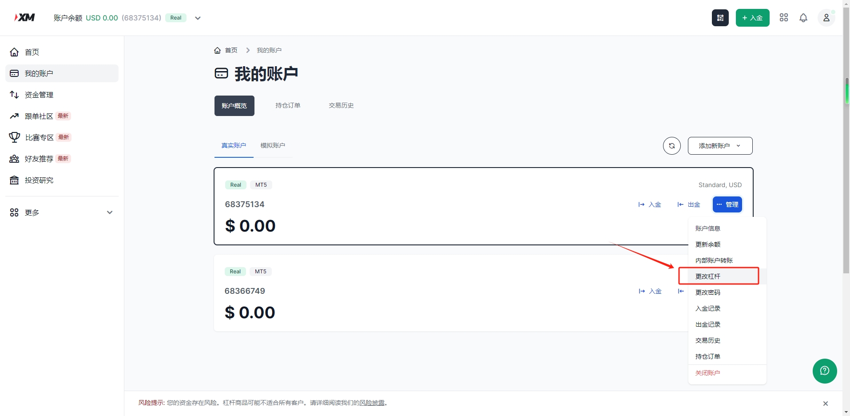Open the apps grid icon in header
This screenshot has height=416, width=850.
point(784,18)
